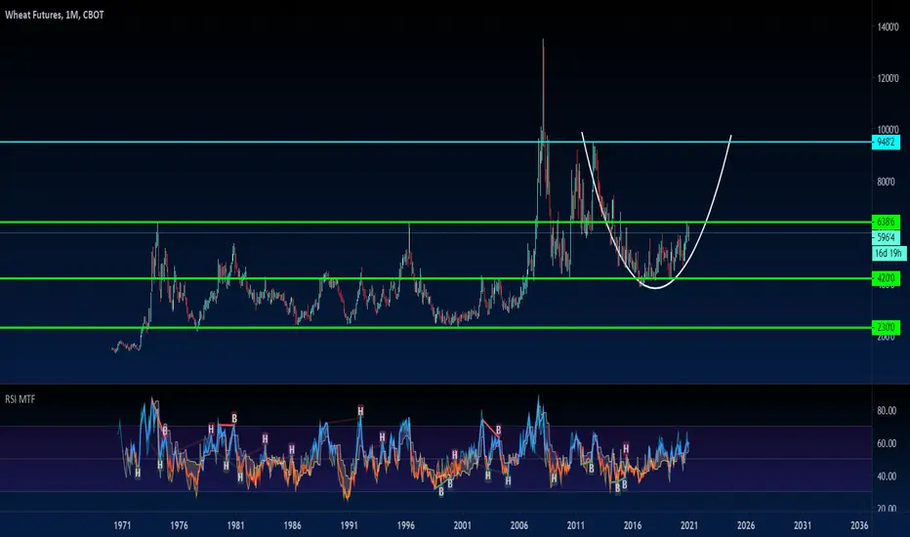Click the 2016 year on time axis
Image resolution: width=910 pixels, height=537 pixels.
point(633,525)
